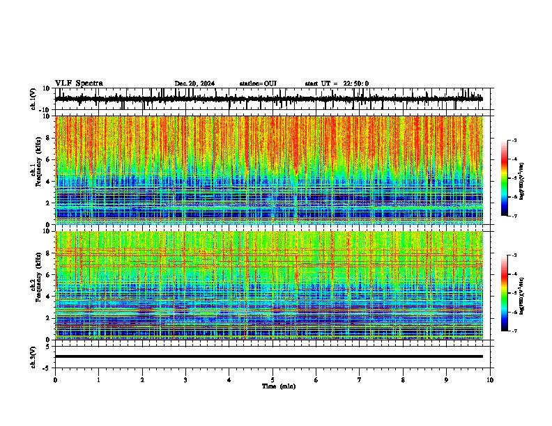The width and height of the screenshot is (552, 426).
Task: Click the '-3' value on ch.1 color scale
Action: click(514, 140)
